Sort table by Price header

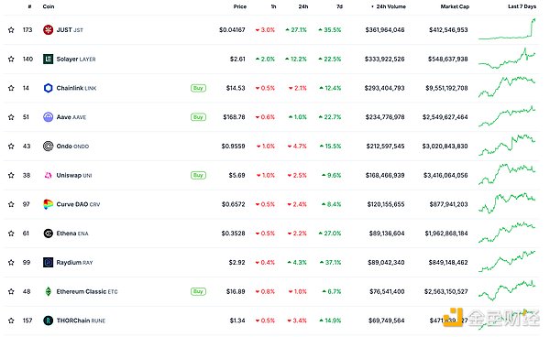point(240,6)
